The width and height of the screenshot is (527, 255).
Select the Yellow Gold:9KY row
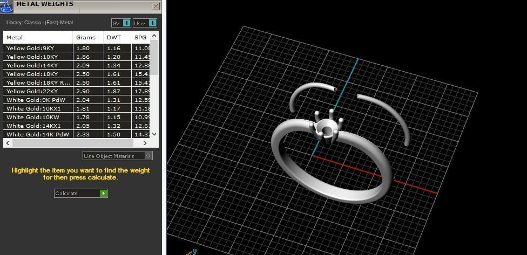[x=77, y=48]
